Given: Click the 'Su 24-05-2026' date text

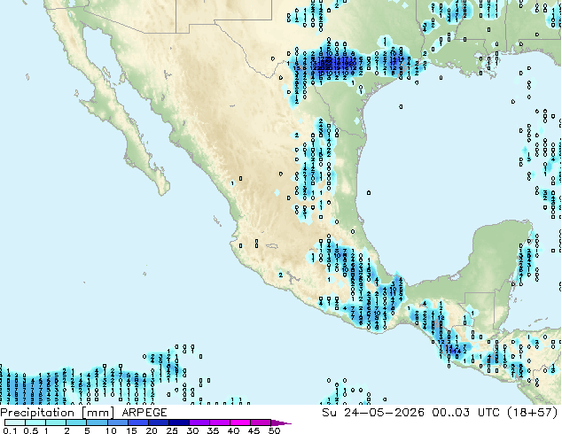Looking at the screenshot, I should 373,413.
